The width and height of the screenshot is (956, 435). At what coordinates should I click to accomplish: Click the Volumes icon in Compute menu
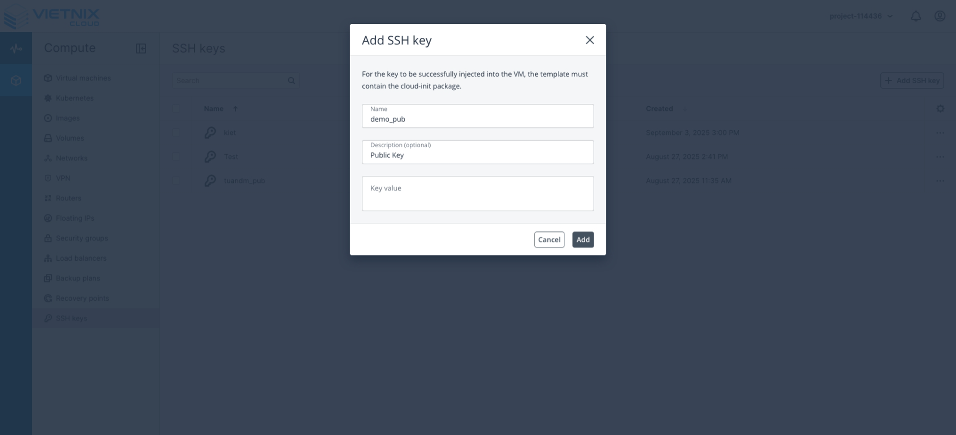[x=48, y=138]
